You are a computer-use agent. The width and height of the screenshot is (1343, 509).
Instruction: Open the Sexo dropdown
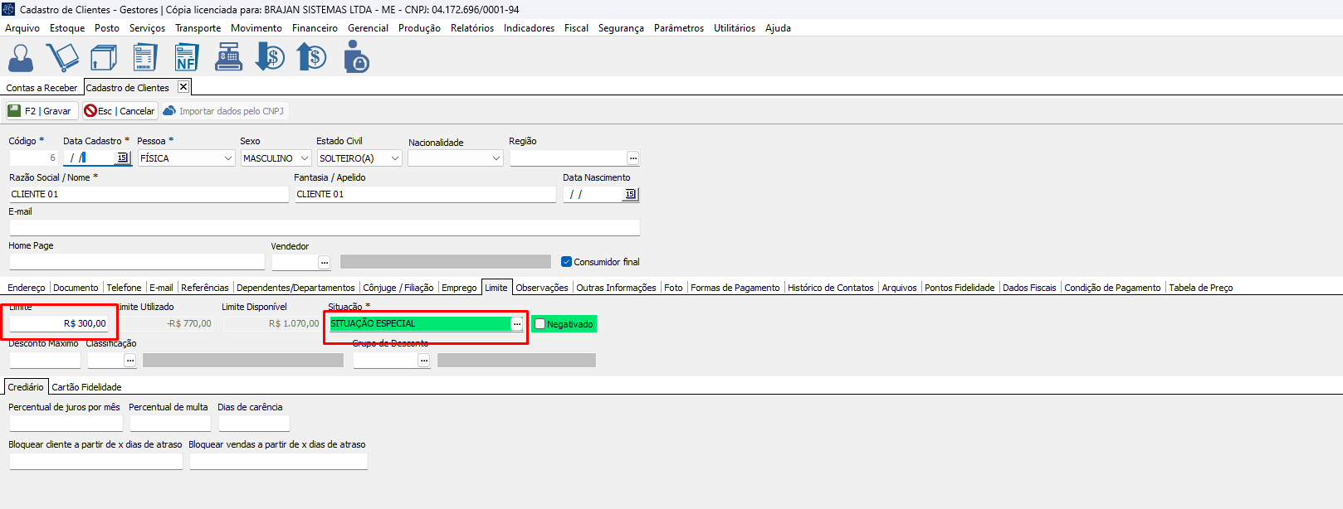click(x=305, y=158)
